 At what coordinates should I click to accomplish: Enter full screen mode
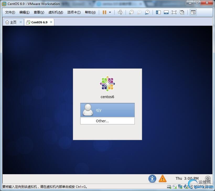pyautogui.click(x=174, y=12)
